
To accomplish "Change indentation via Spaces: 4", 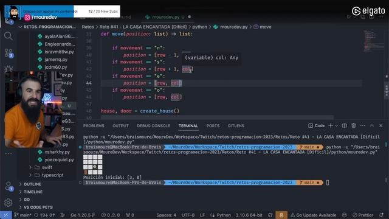I will pos(166,215).
